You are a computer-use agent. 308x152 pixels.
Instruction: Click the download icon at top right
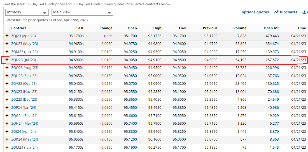click(304, 12)
